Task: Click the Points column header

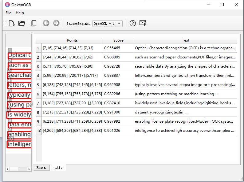Action: click(x=72, y=40)
